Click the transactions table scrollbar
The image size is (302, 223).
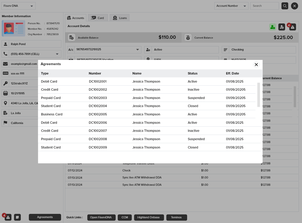click(x=295, y=97)
